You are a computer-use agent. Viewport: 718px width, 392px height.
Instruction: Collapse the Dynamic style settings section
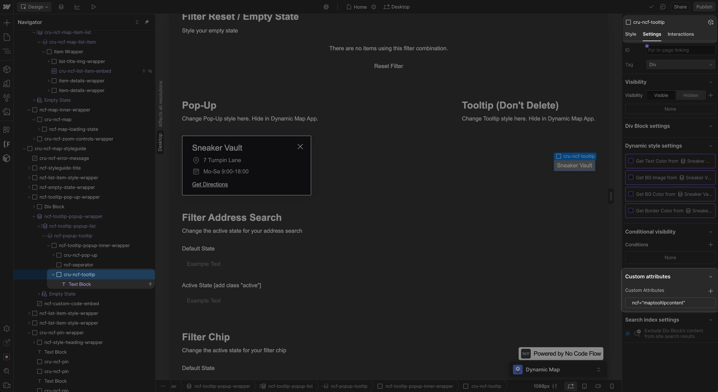click(711, 146)
